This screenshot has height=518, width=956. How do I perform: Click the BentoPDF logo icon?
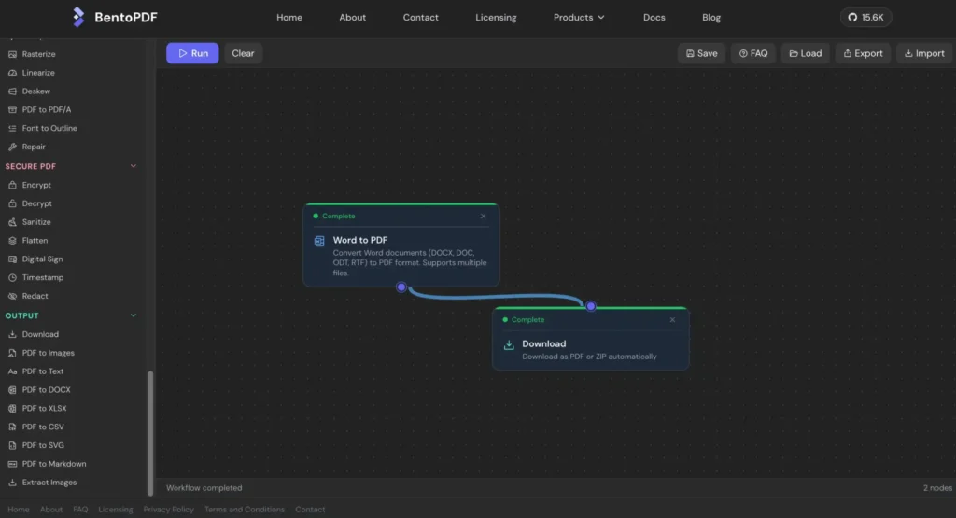[x=78, y=17]
